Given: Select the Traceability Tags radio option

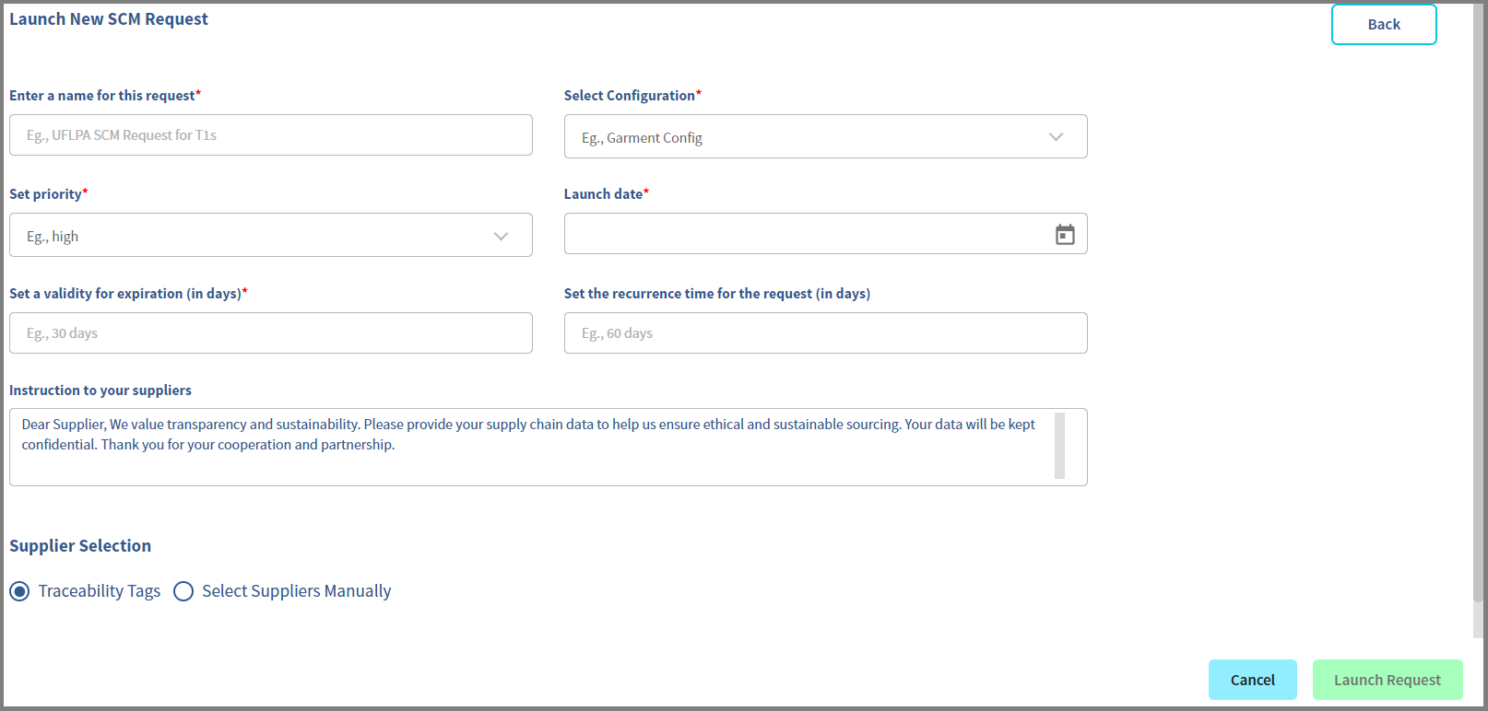Looking at the screenshot, I should pos(19,591).
